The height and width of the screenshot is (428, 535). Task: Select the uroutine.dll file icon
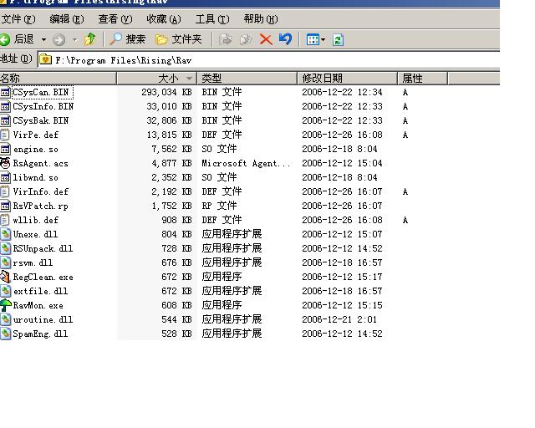[5, 319]
